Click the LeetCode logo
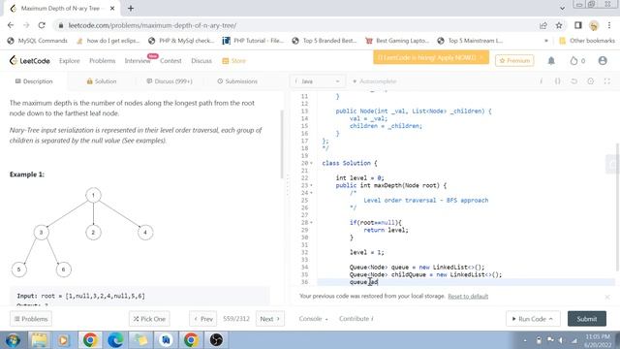Screen dimensions: 620x349 [x=30, y=60]
